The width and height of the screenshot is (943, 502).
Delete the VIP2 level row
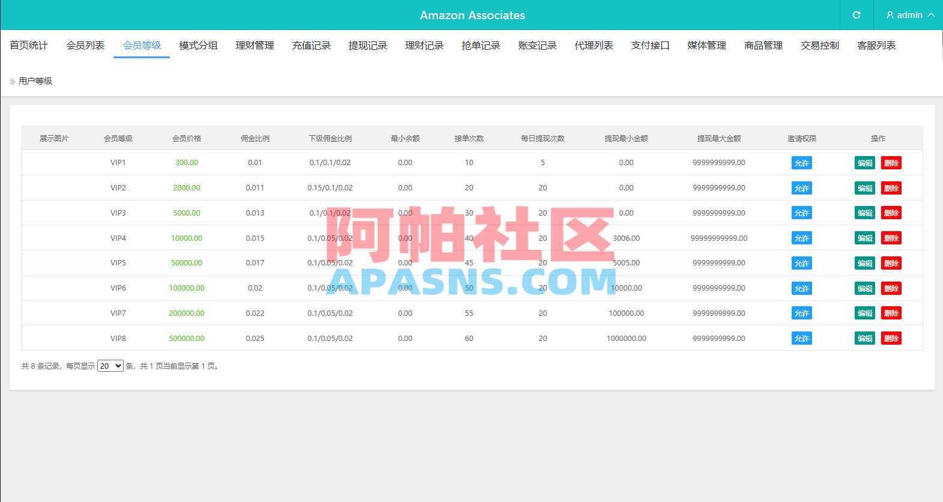pyautogui.click(x=891, y=188)
